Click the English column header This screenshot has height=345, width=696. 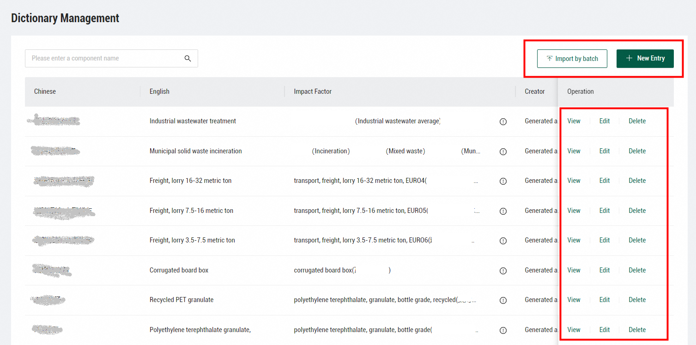pyautogui.click(x=159, y=91)
